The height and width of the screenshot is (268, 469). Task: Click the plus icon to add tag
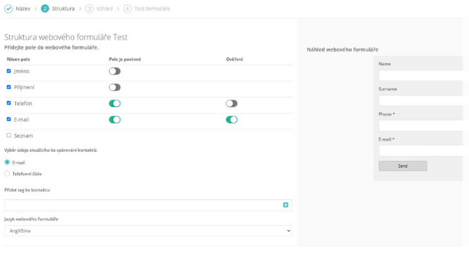(x=286, y=205)
